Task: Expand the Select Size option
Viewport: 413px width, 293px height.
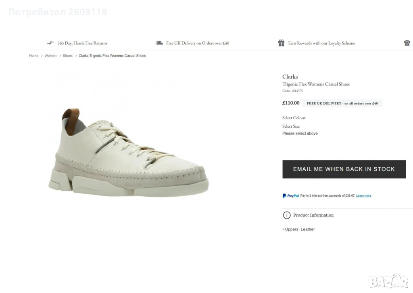Action: tap(291, 127)
